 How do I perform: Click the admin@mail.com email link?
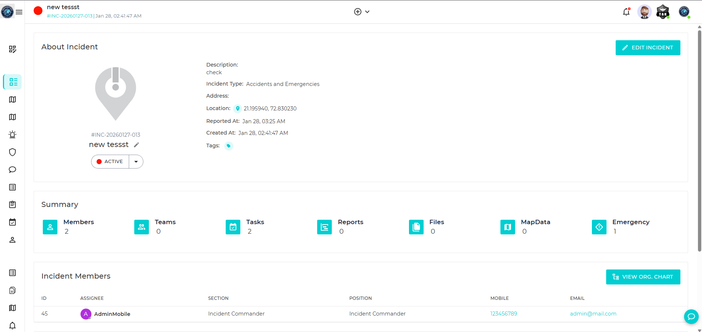(593, 314)
